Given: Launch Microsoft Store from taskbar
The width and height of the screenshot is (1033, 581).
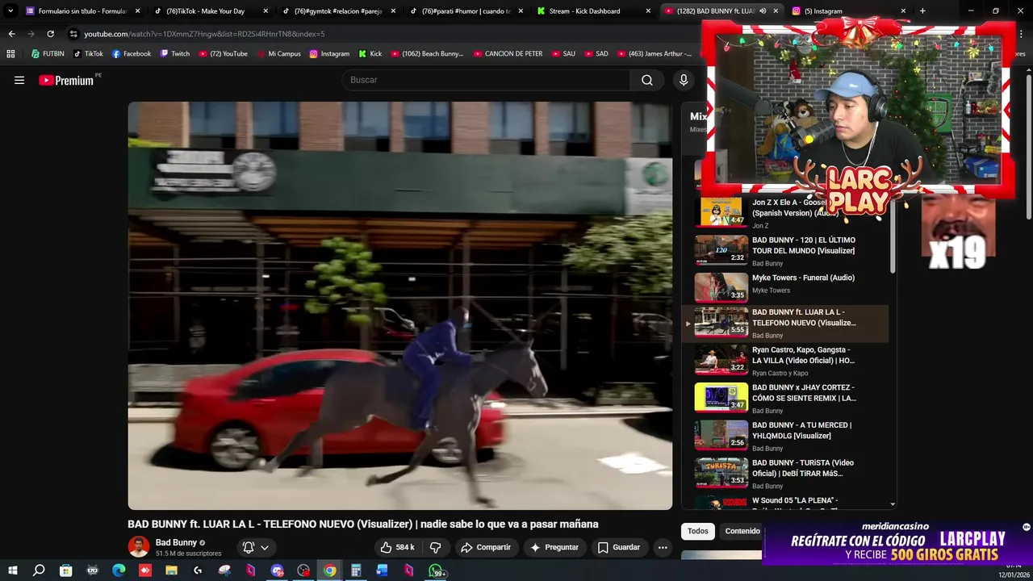Looking at the screenshot, I should [65, 571].
